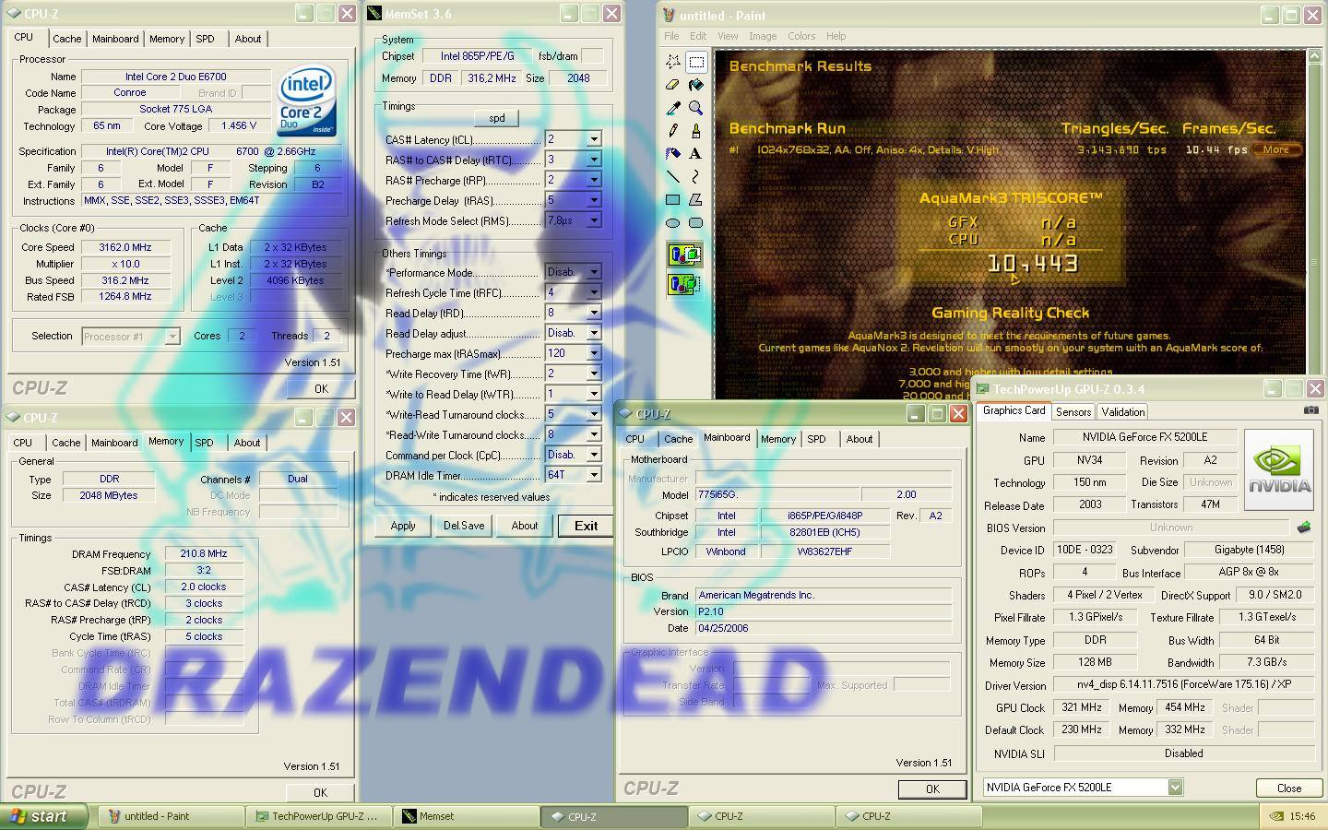Click the Driver Version field in GPU-Z

pos(1183,685)
